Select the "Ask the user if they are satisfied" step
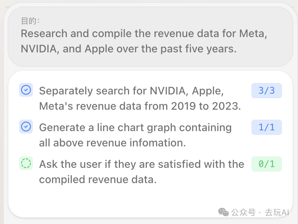Image resolution: width=298 pixels, height=224 pixels. pos(141,164)
